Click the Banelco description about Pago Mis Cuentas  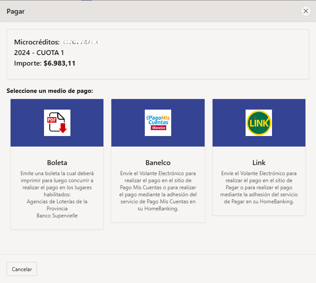tap(158, 191)
